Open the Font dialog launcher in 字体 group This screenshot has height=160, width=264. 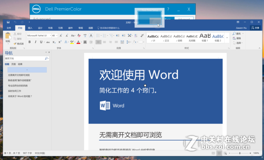click(x=93, y=48)
